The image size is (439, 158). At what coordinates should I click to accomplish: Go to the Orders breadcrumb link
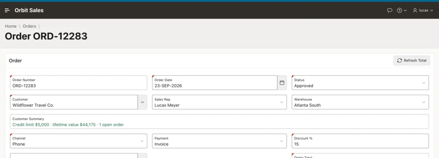[30, 26]
